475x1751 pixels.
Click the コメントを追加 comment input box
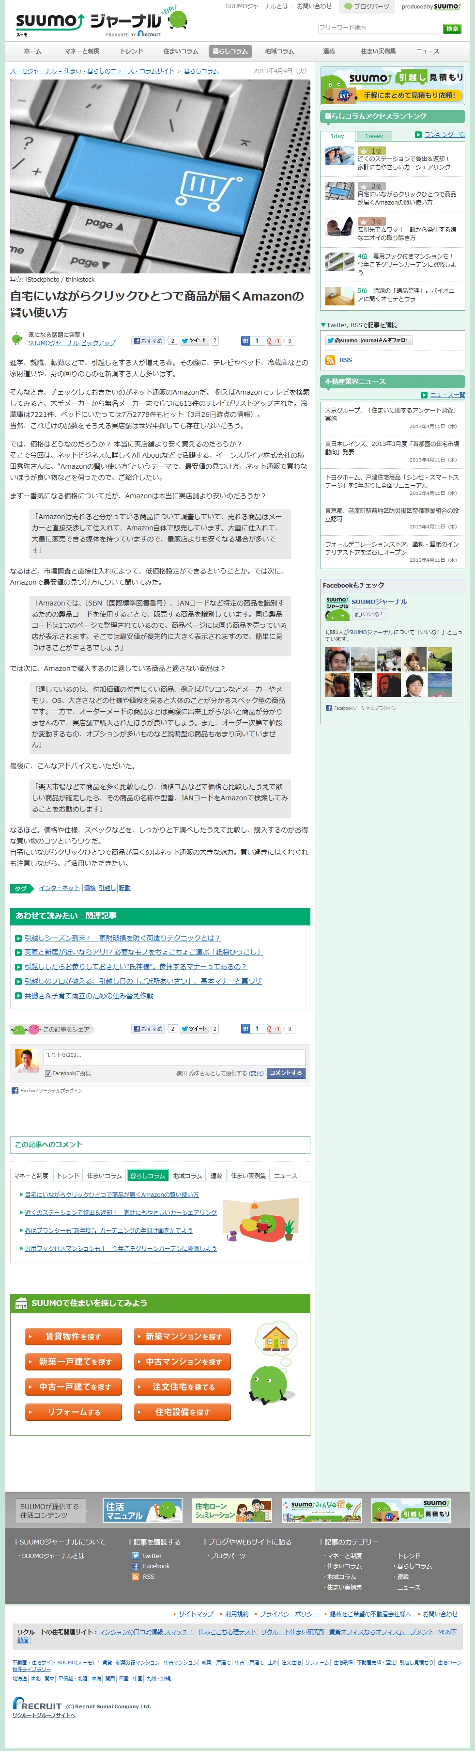(174, 1057)
